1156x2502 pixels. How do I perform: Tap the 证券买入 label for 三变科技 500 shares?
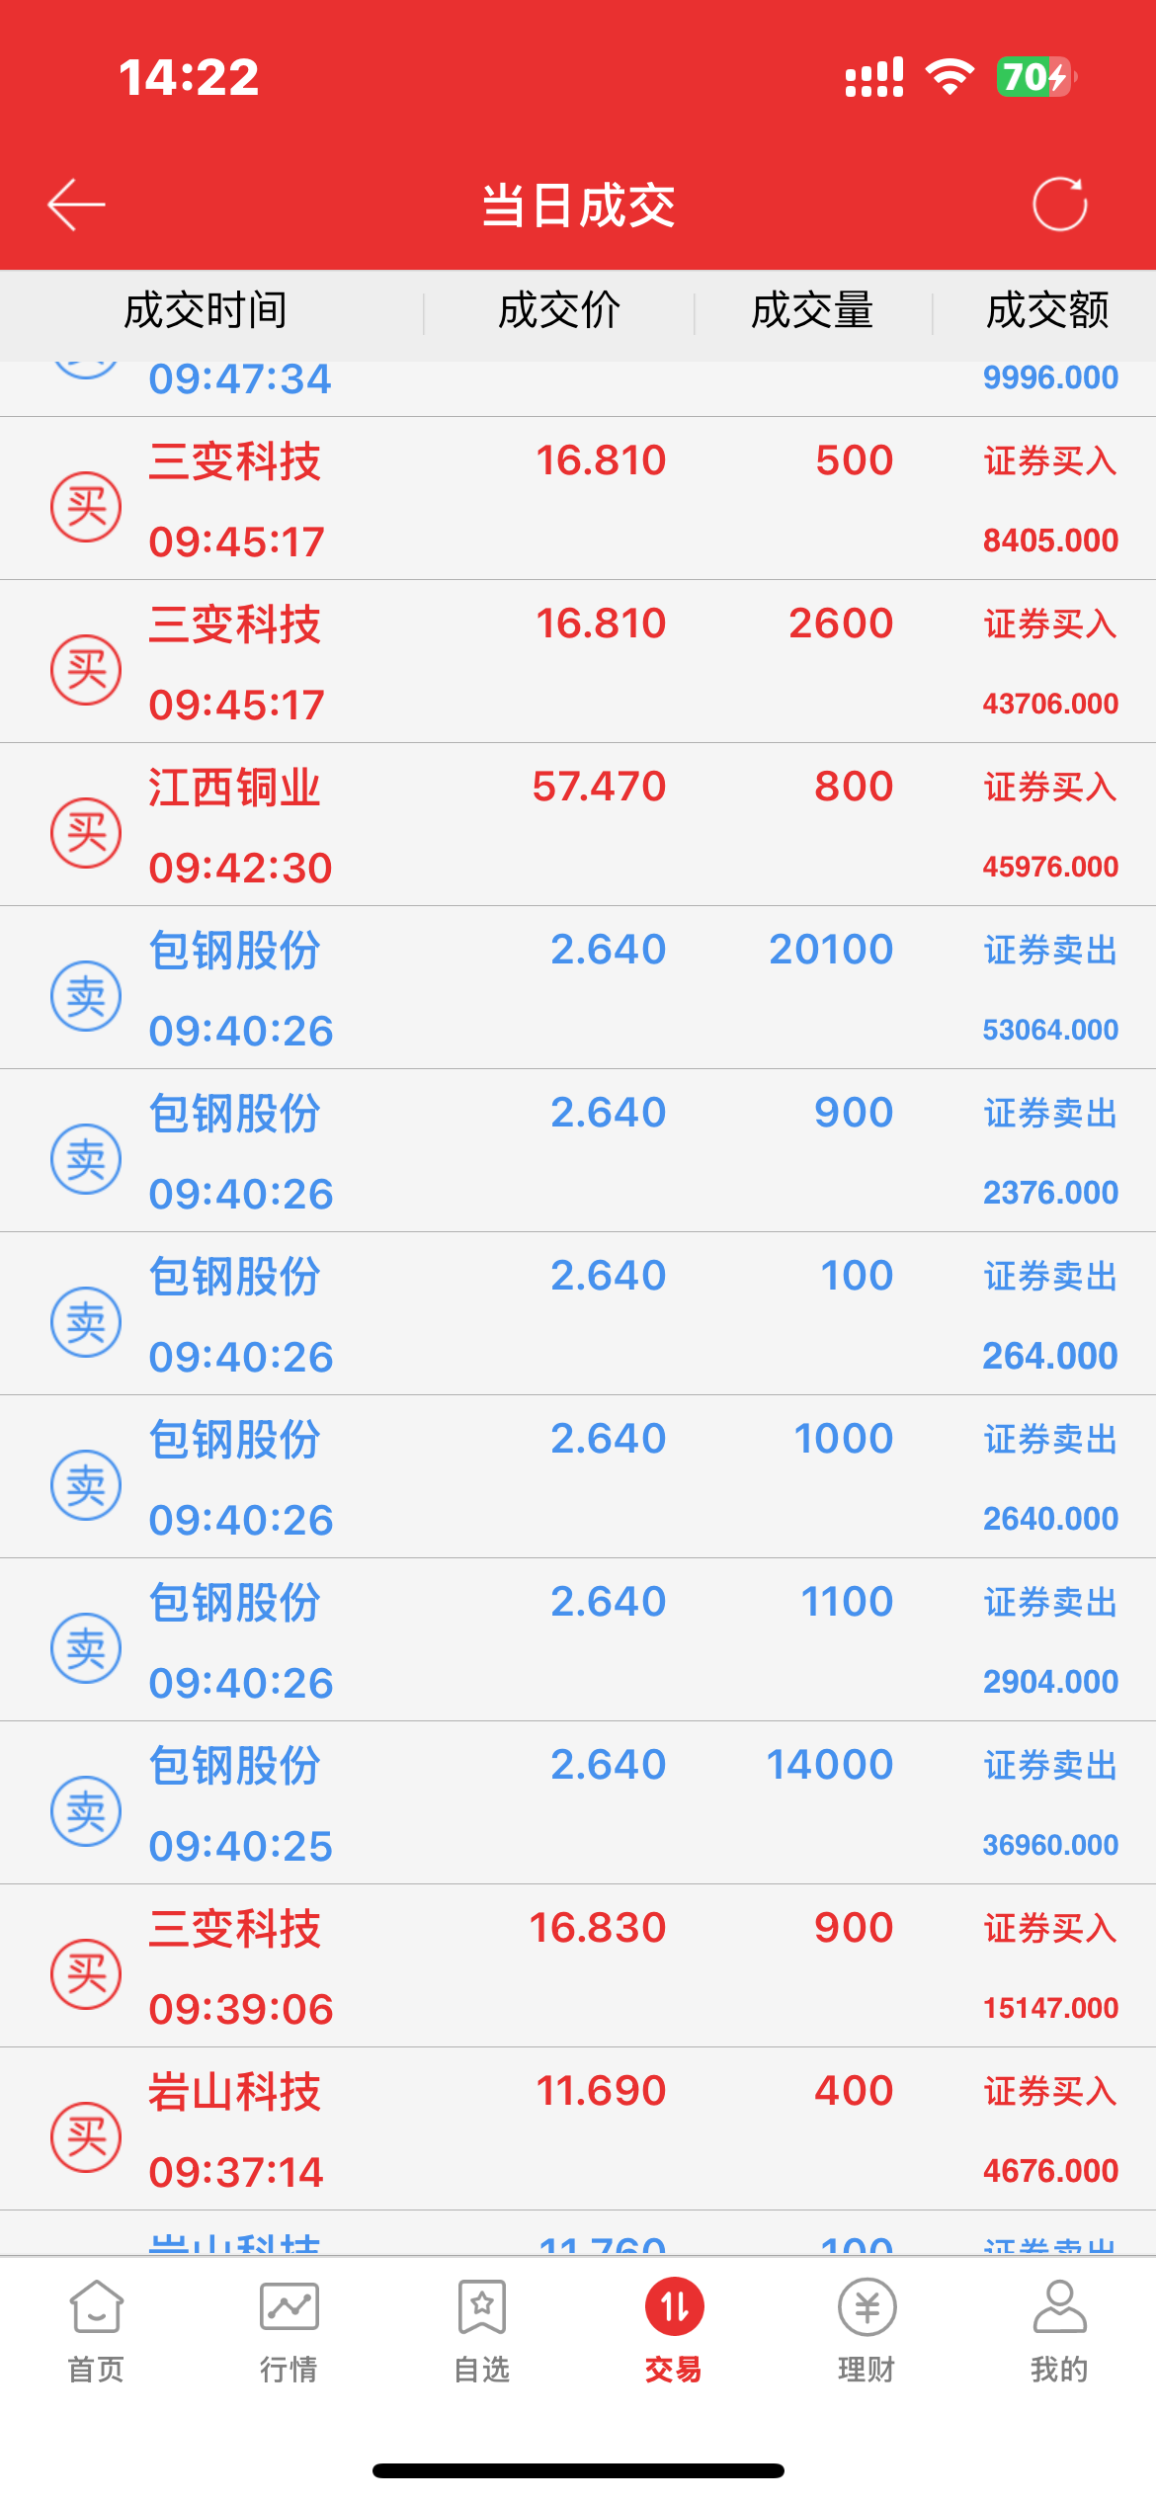(x=1050, y=460)
